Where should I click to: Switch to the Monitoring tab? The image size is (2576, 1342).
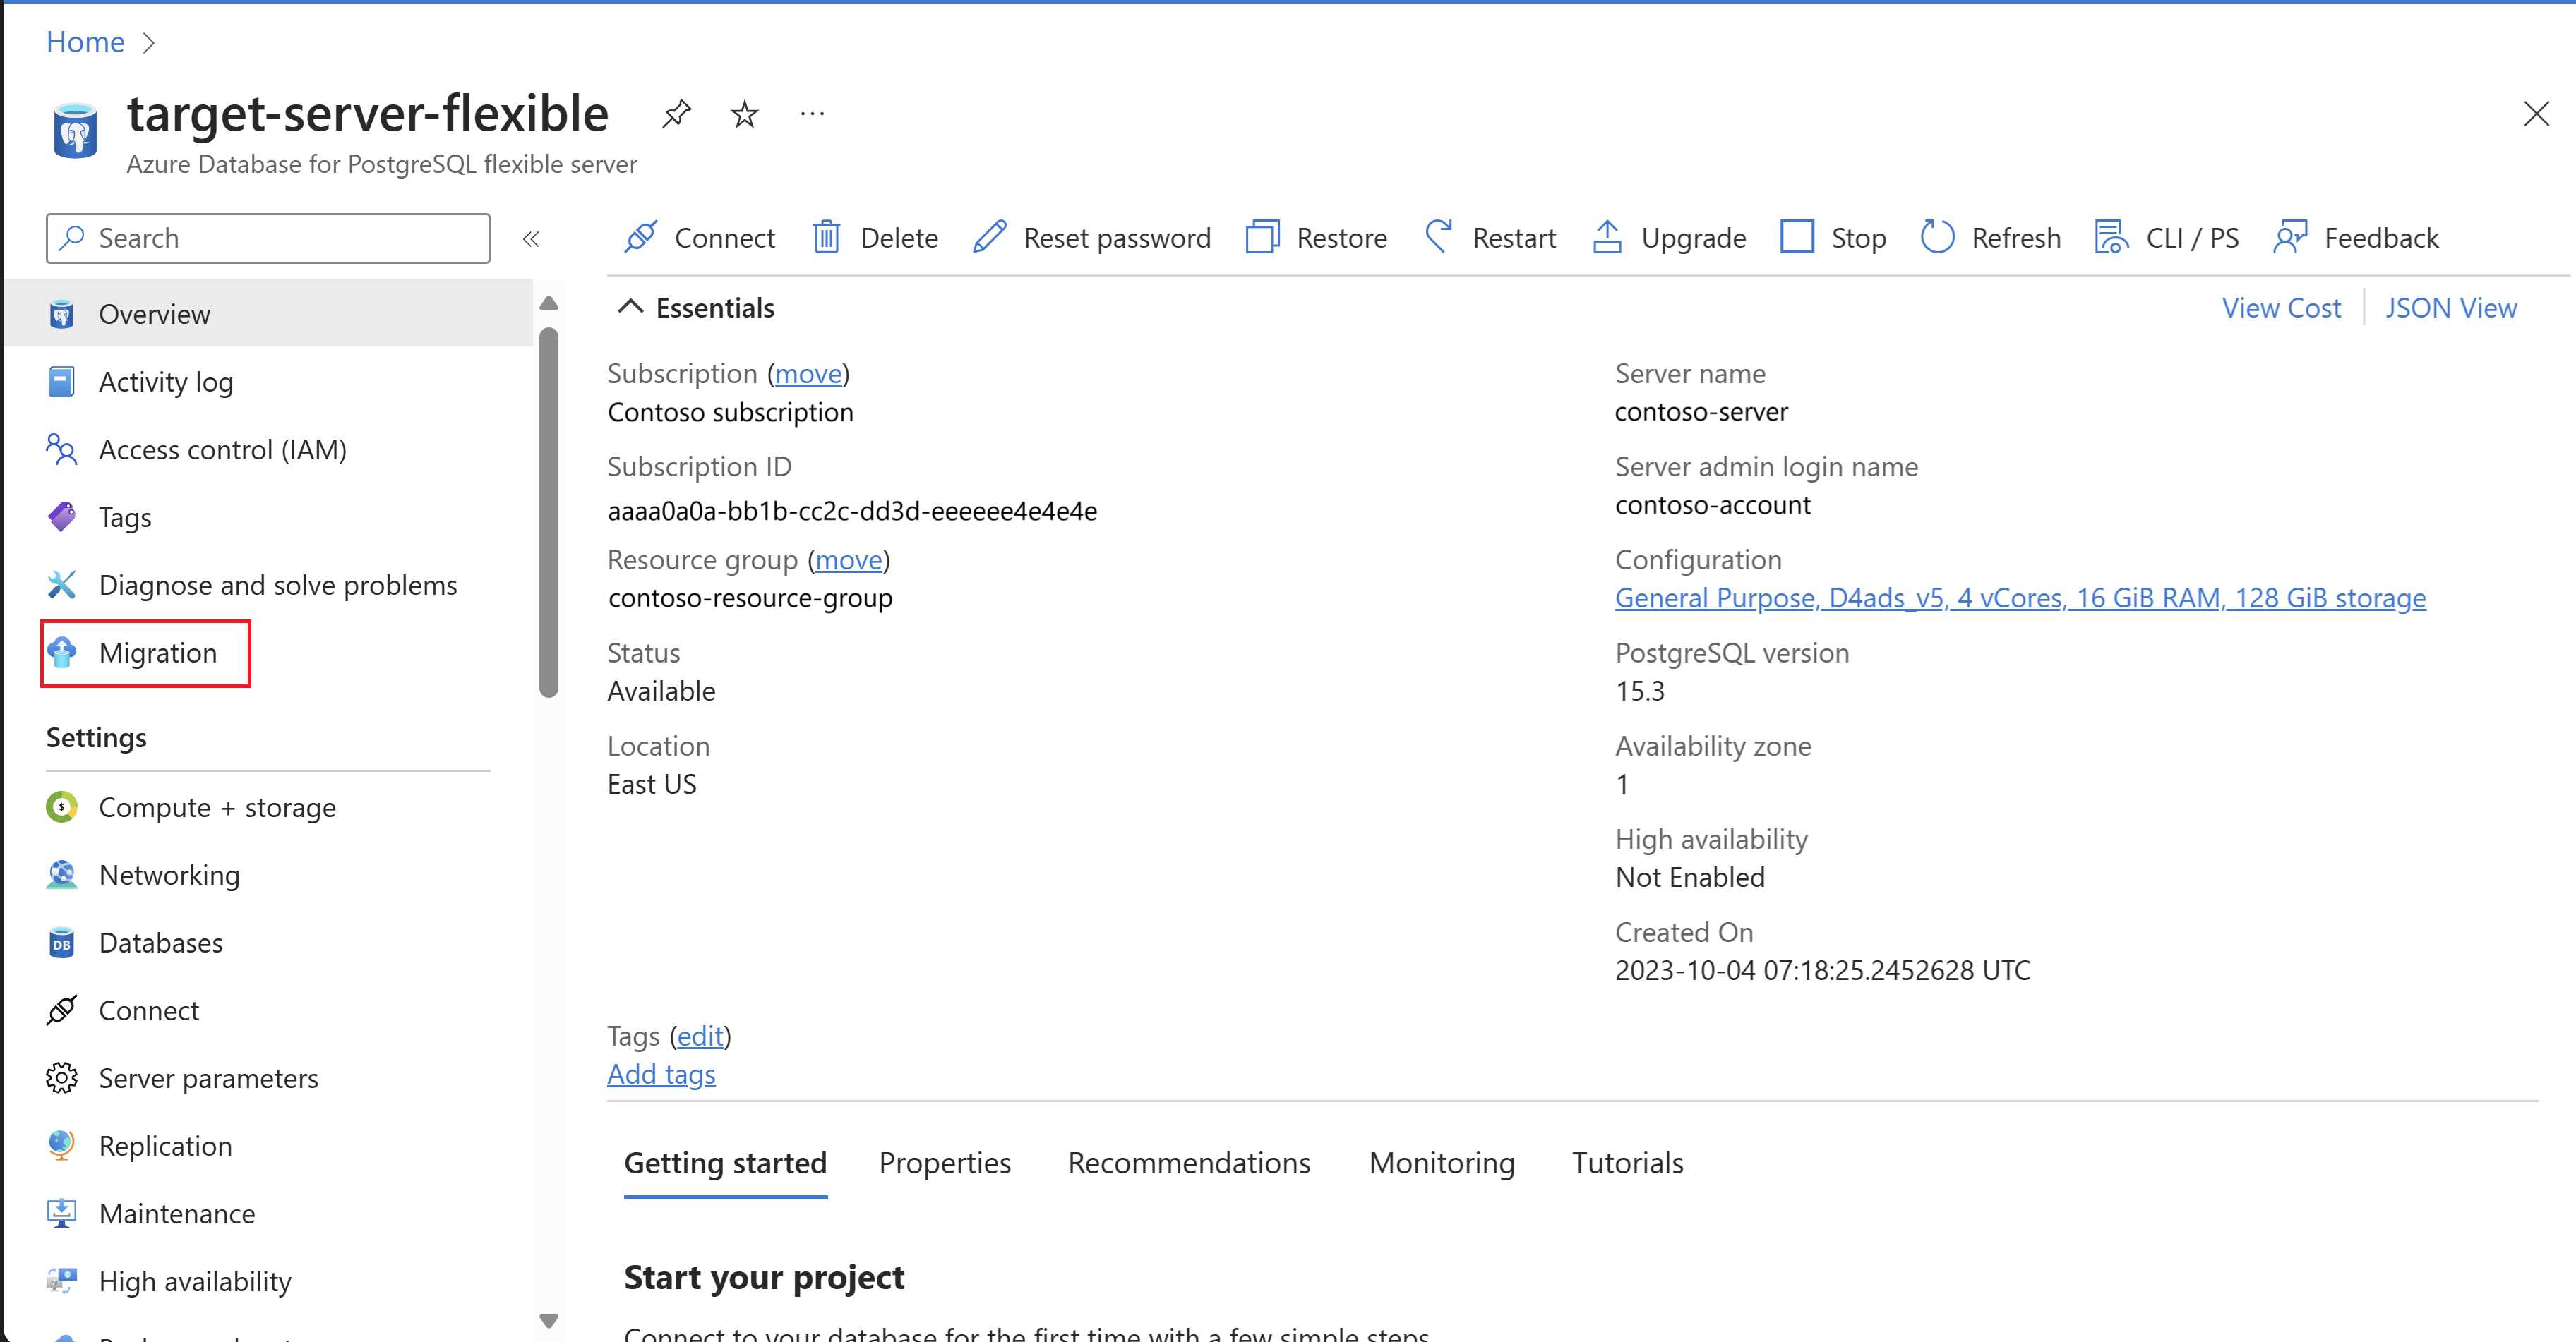coord(1441,1163)
